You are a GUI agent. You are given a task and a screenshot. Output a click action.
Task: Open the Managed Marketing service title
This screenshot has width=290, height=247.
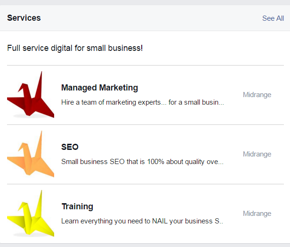coord(99,88)
